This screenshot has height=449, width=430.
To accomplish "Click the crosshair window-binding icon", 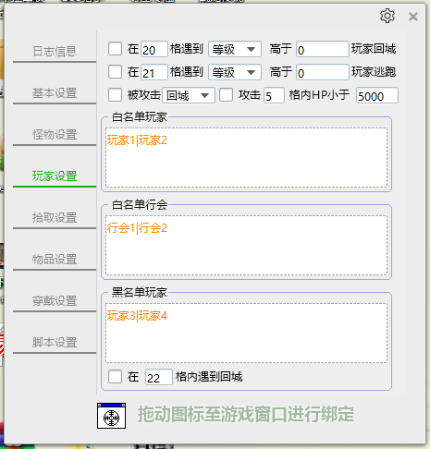I will point(111,416).
